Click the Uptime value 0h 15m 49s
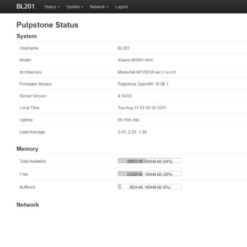This screenshot has width=247, height=247. click(128, 120)
